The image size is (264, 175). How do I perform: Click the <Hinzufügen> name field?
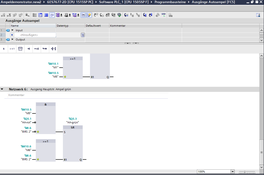tap(29, 35)
